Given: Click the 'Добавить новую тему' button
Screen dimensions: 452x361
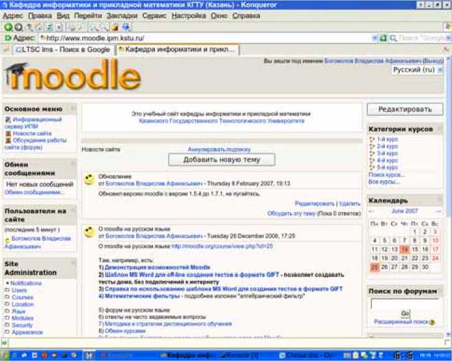Looking at the screenshot, I should click(221, 160).
